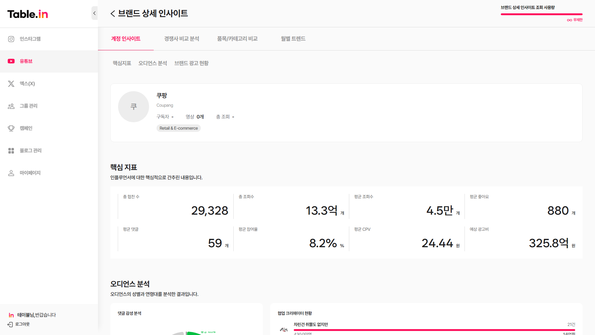Click the 쿠팡 brand avatar circle
Image resolution: width=595 pixels, height=335 pixels.
tap(134, 107)
